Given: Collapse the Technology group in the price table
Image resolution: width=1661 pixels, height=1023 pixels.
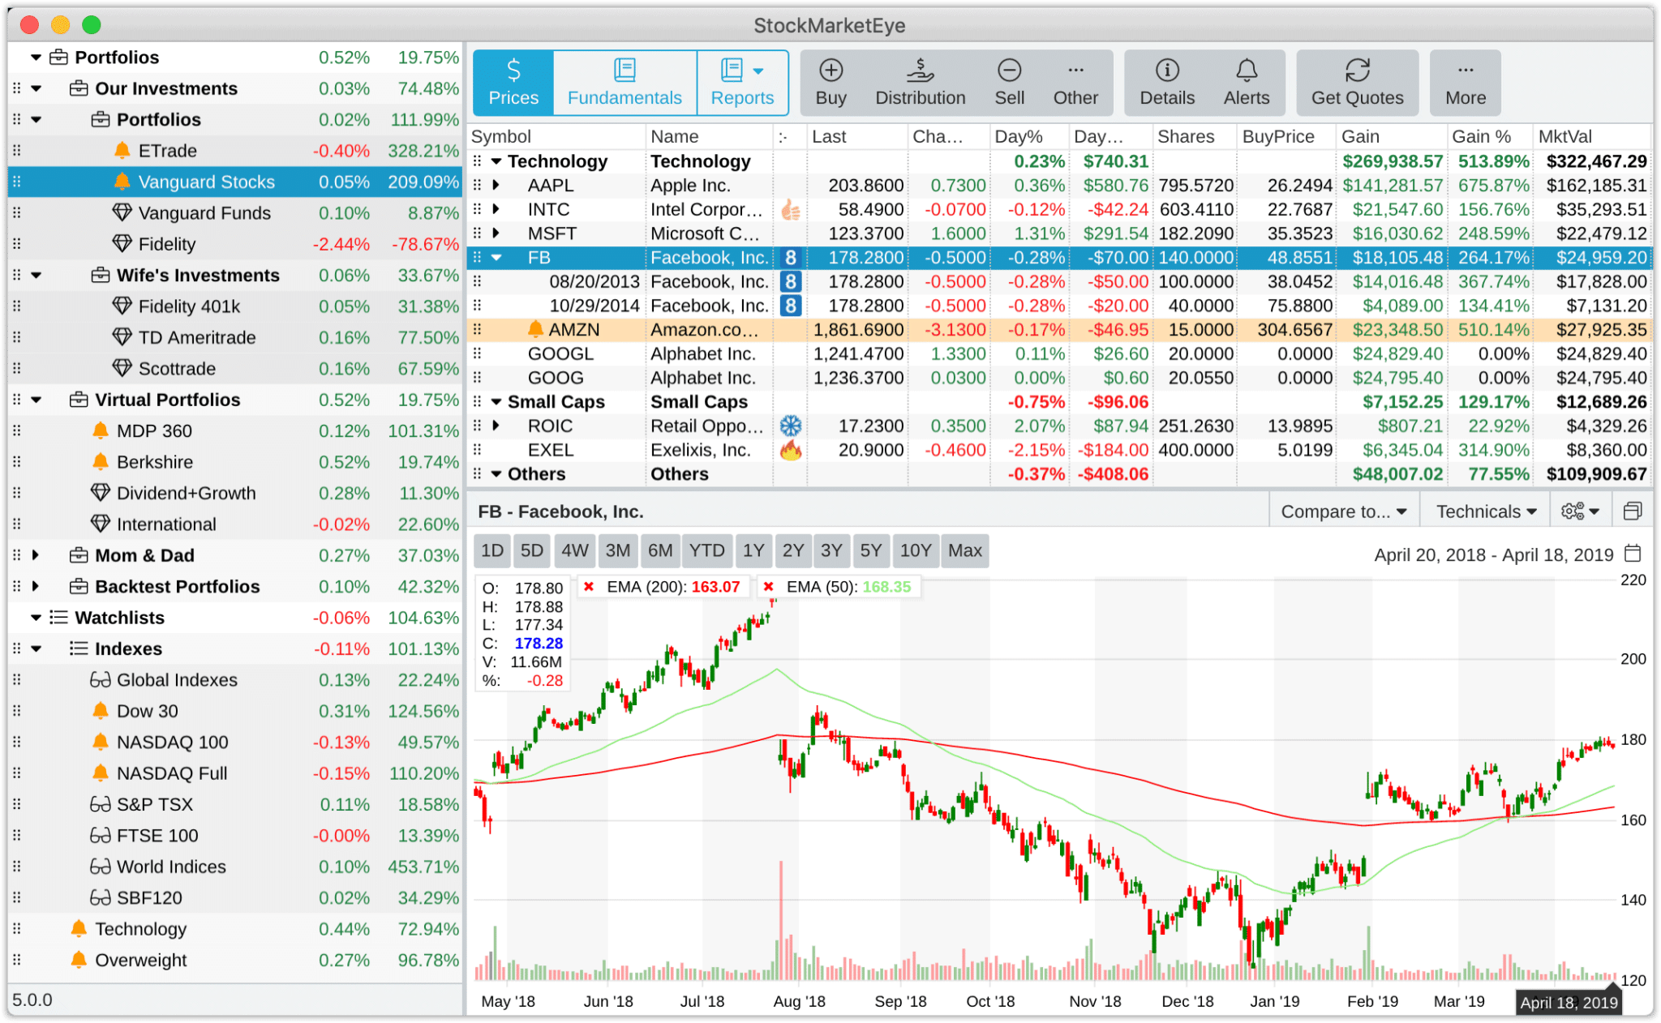Looking at the screenshot, I should click(x=496, y=161).
